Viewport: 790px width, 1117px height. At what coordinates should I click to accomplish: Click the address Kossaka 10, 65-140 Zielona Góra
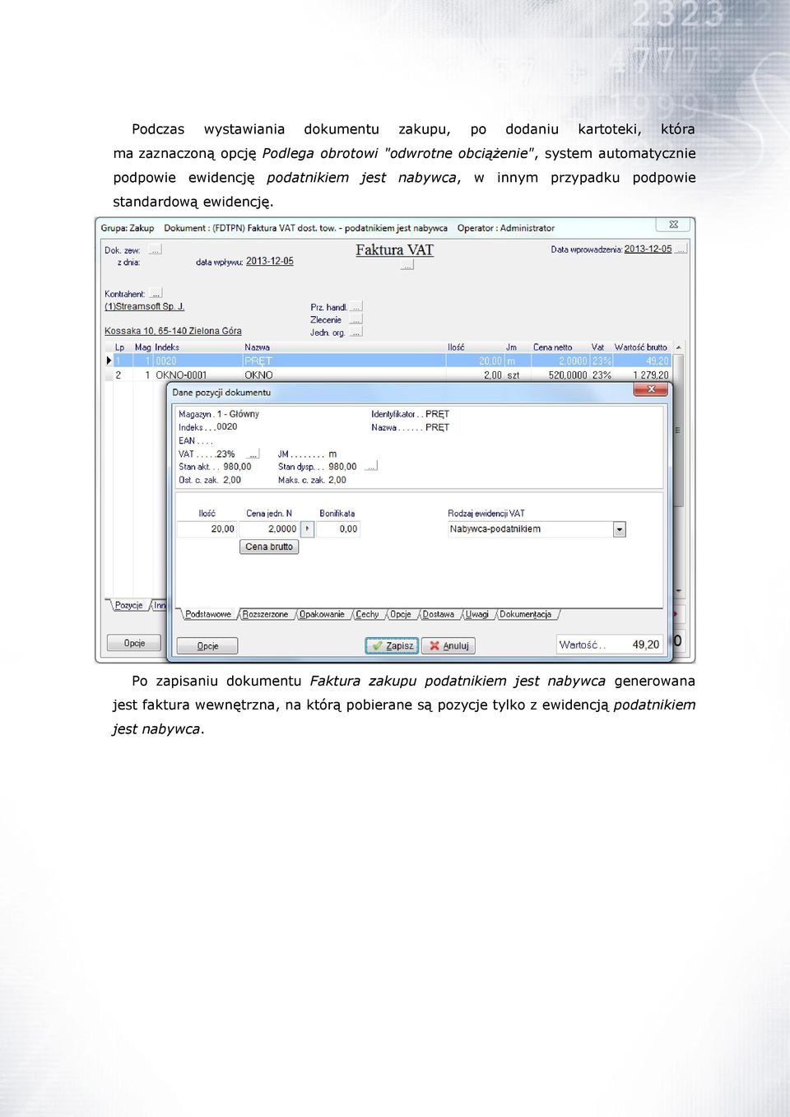click(173, 331)
